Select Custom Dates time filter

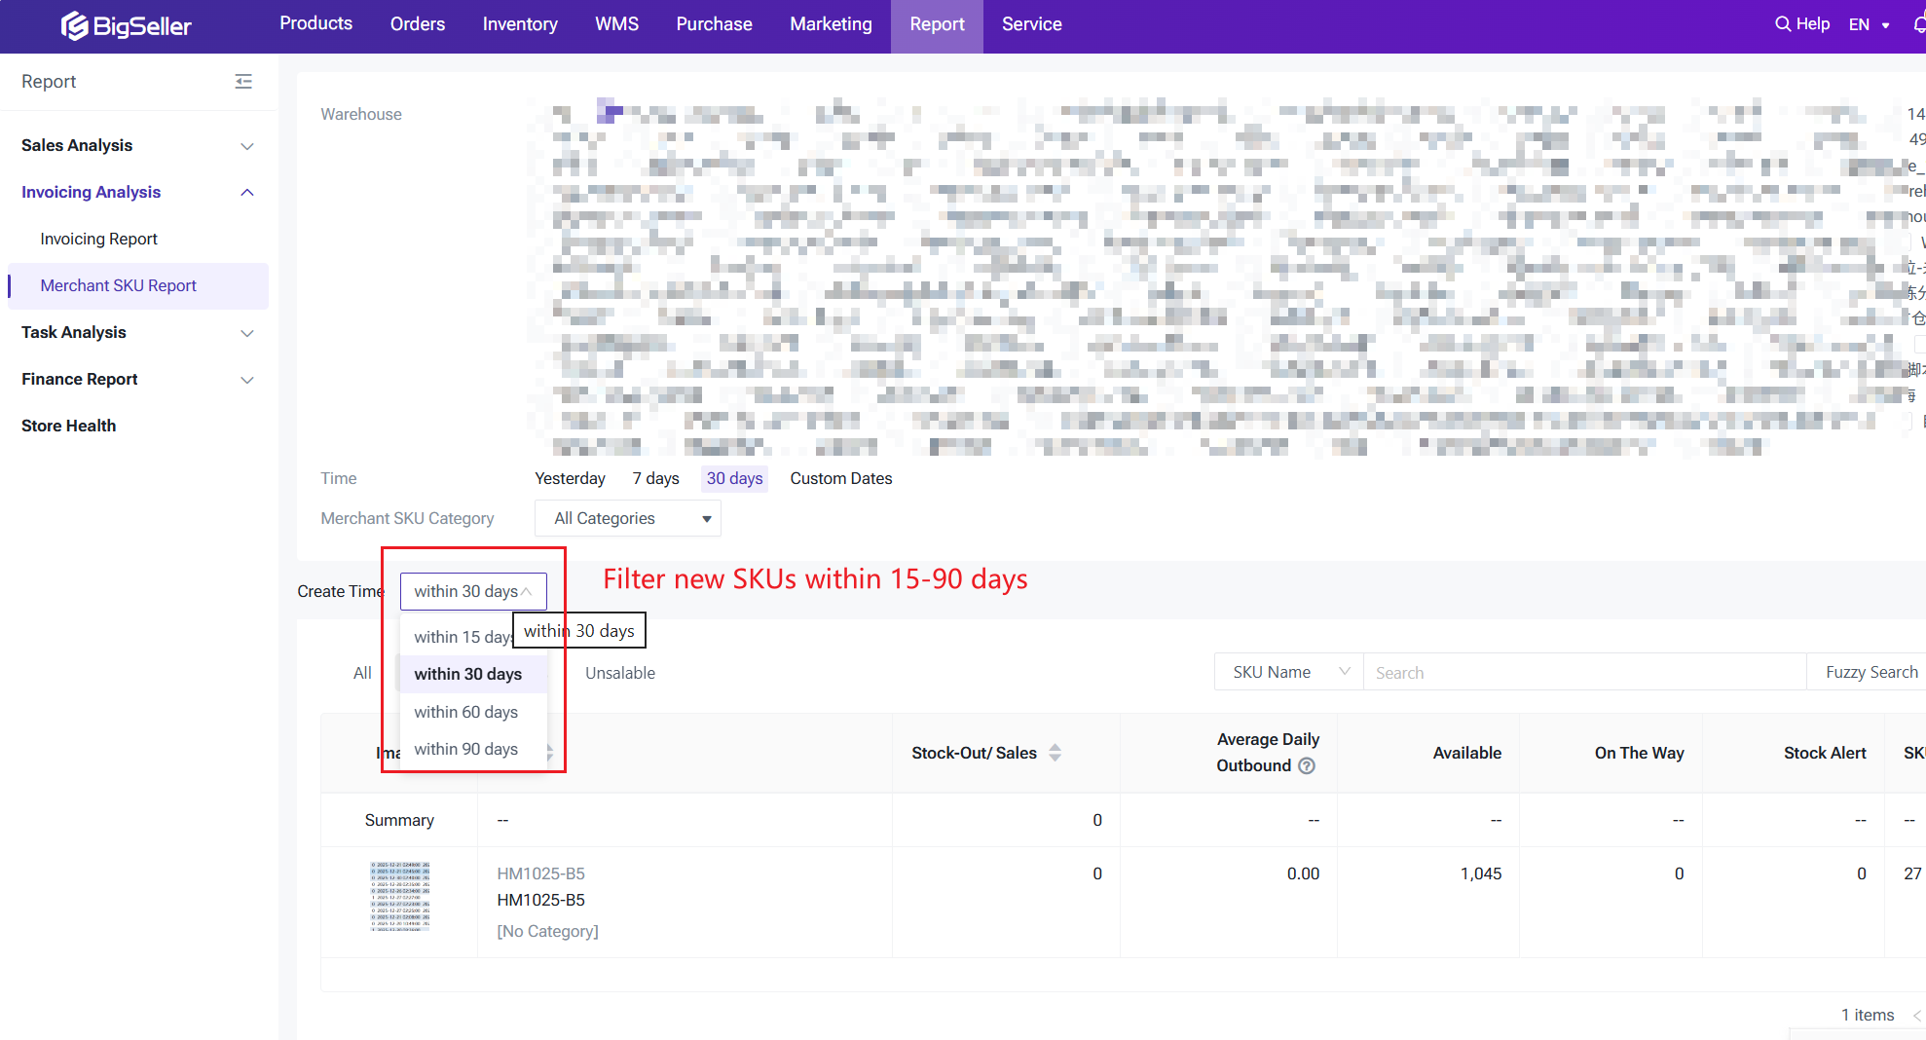coord(840,478)
